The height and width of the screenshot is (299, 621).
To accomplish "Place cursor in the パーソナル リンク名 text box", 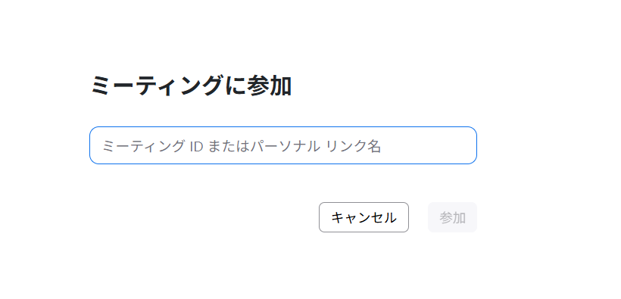I will 282,145.
